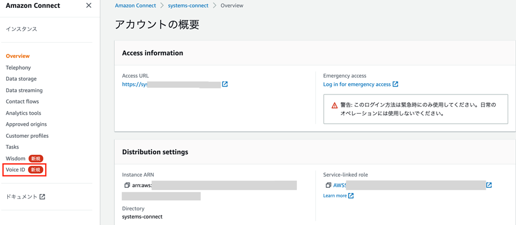Open the AWSS service-linked role link
516x225 pixels.
(340, 185)
